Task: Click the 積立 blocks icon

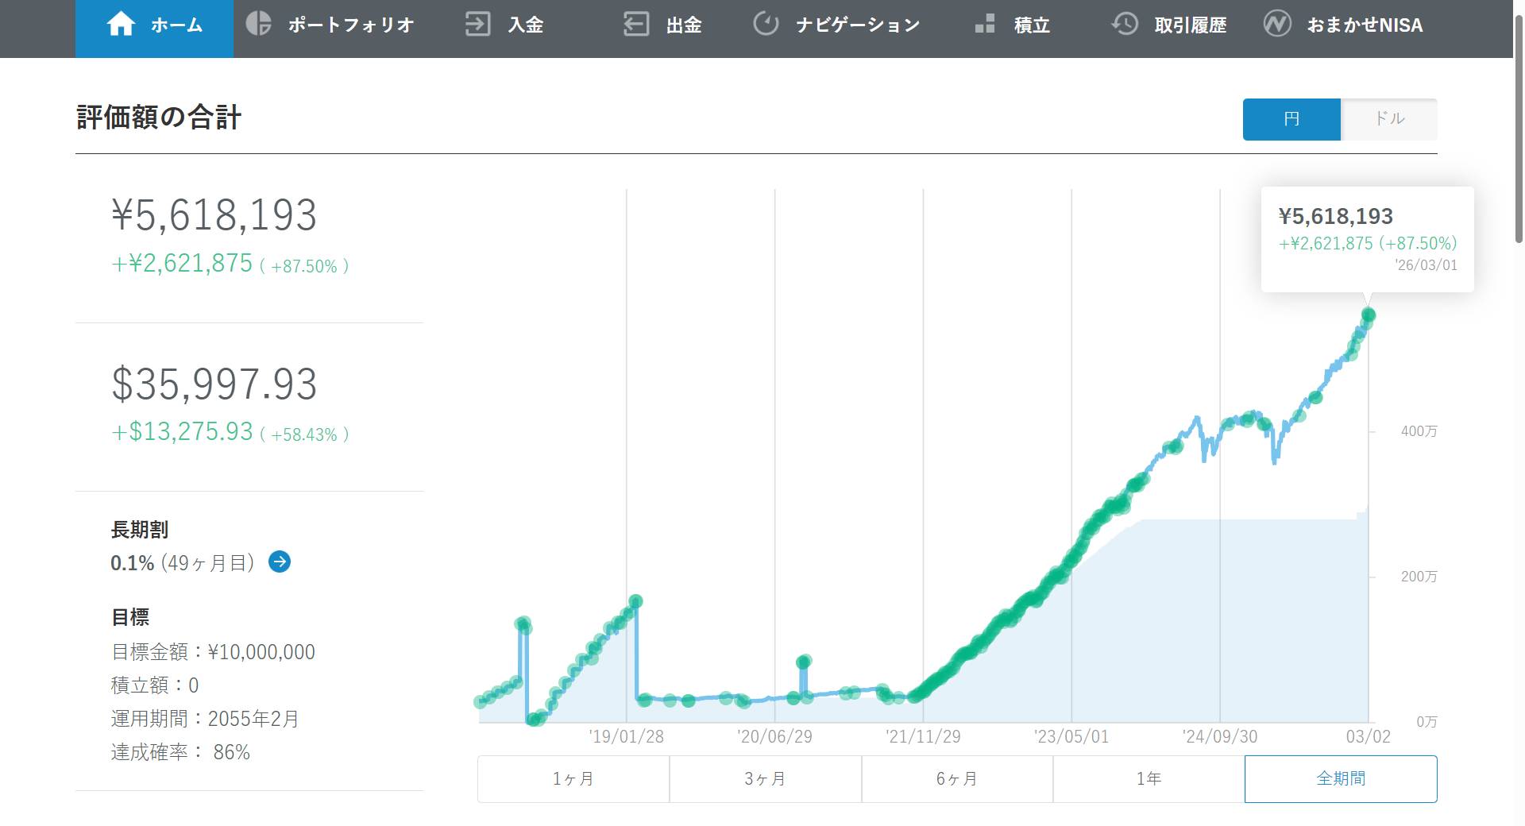Action: pyautogui.click(x=985, y=25)
